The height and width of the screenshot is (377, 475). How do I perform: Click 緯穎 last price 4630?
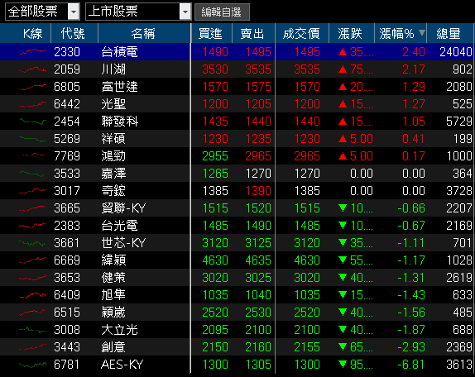click(x=307, y=260)
